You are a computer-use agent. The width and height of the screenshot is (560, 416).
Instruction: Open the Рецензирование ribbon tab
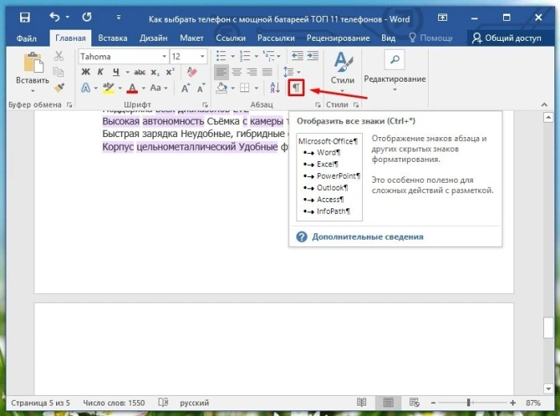click(x=338, y=38)
